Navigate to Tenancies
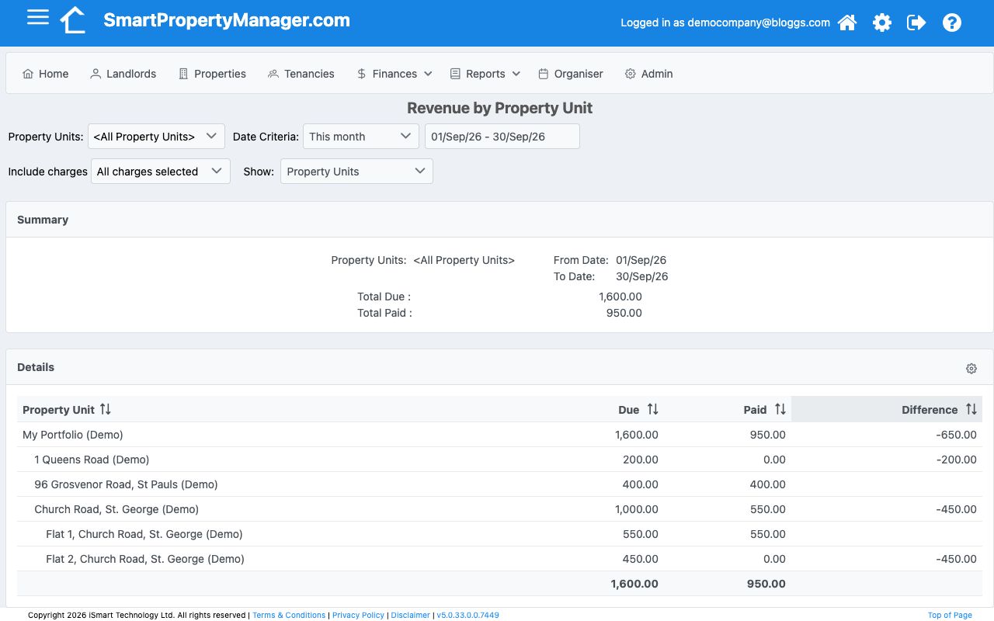 coord(301,74)
